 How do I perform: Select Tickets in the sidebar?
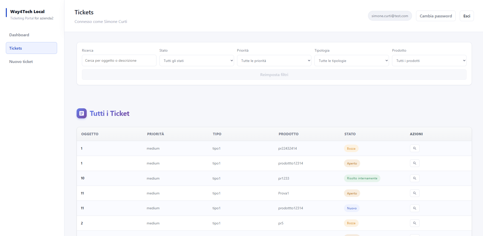coord(31,48)
